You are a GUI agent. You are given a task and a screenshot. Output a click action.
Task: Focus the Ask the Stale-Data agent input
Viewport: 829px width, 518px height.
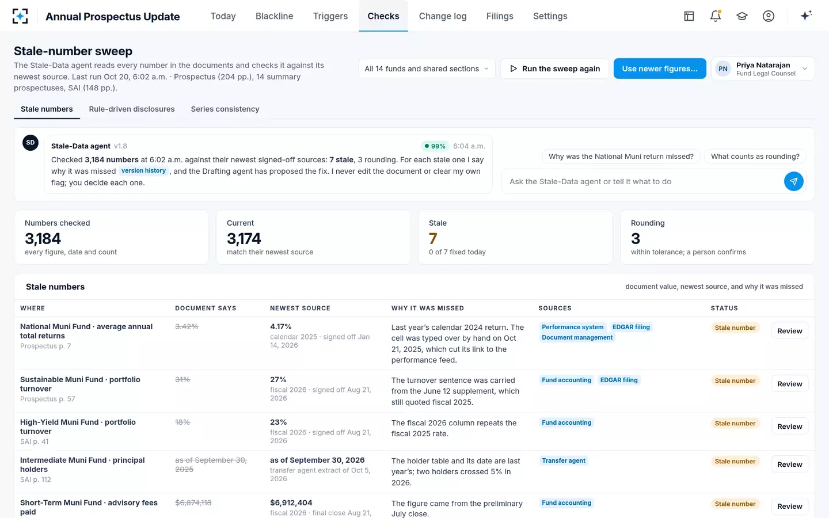(642, 181)
